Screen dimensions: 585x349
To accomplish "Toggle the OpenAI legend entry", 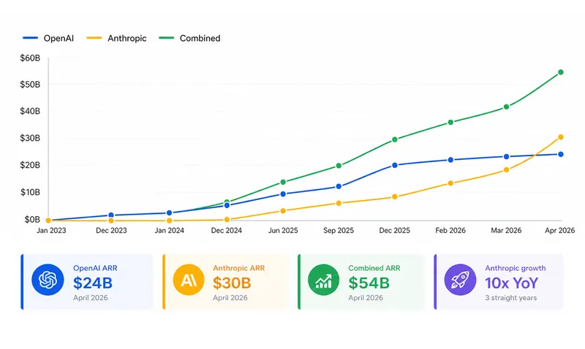I will pyautogui.click(x=48, y=38).
